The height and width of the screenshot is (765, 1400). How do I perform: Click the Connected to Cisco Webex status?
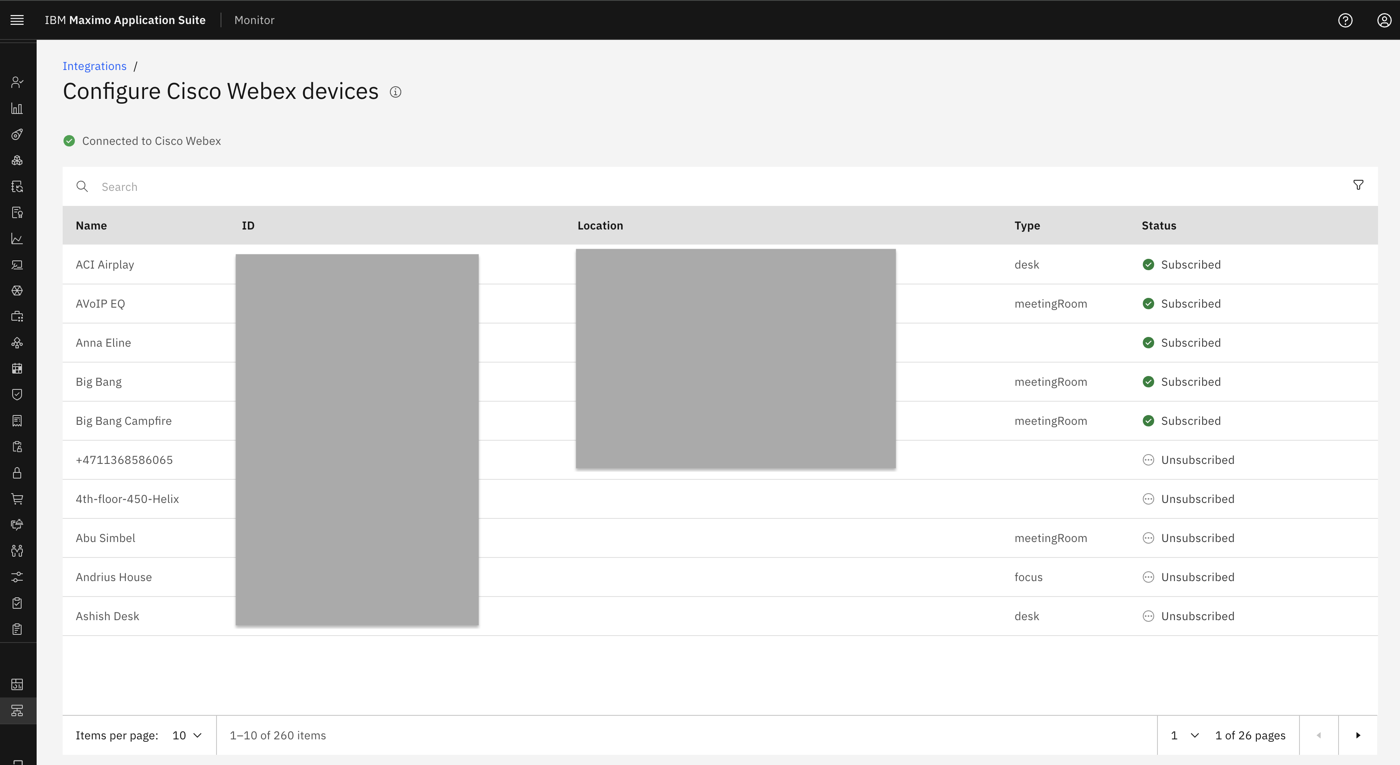pos(142,141)
